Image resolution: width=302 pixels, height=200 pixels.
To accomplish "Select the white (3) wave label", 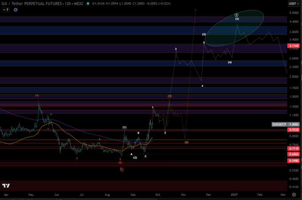I will pyautogui.click(x=204, y=35).
